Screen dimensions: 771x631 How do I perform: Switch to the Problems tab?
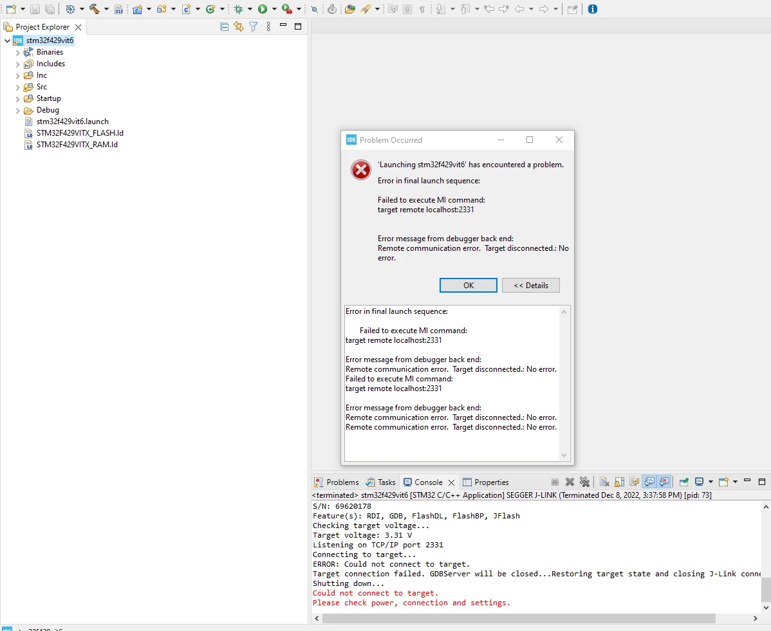click(337, 482)
